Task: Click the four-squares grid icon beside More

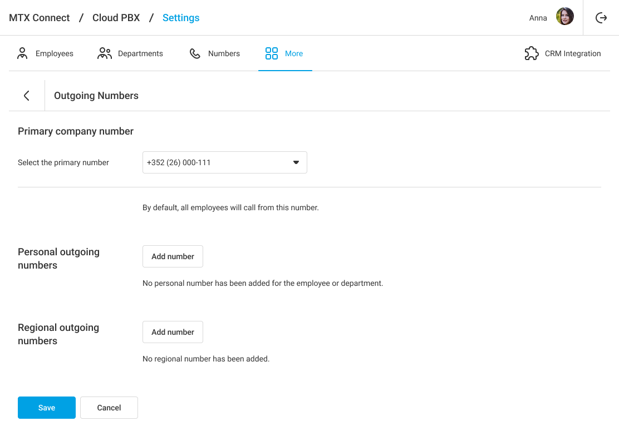Action: [x=272, y=53]
